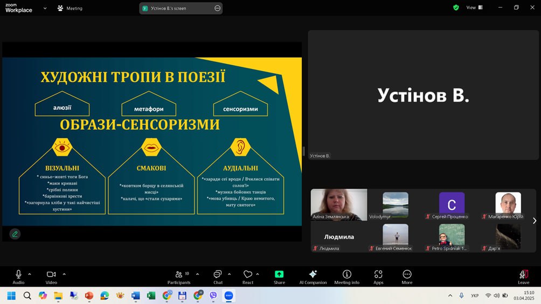Open AI Companion
Viewport: 541px width, 304px height.
[x=313, y=274]
